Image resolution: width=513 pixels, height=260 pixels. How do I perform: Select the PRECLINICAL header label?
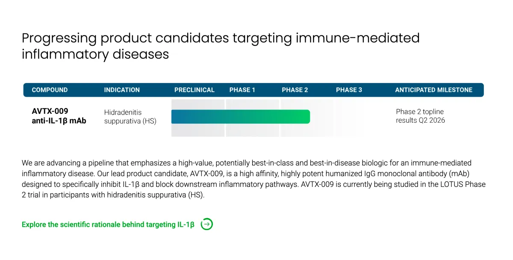194,90
